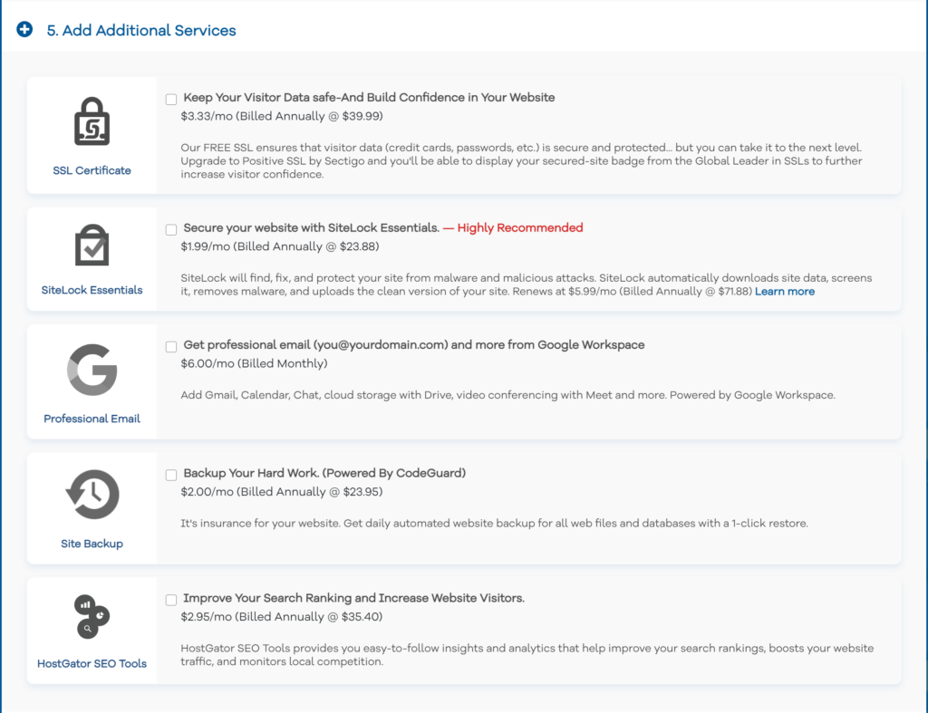
Task: Click the $3.33/mo SSL price text
Action: [x=282, y=116]
